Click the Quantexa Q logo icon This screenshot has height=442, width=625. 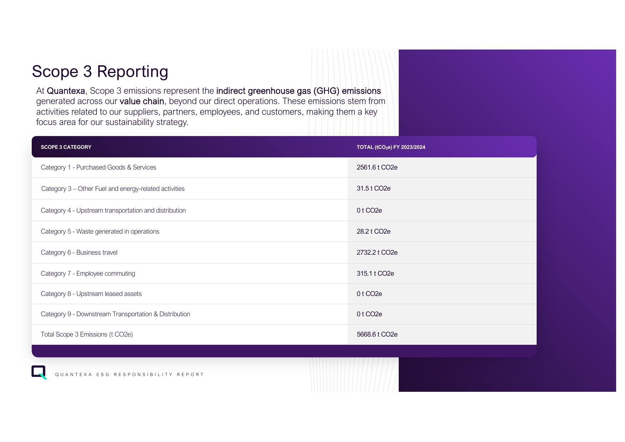tap(39, 372)
